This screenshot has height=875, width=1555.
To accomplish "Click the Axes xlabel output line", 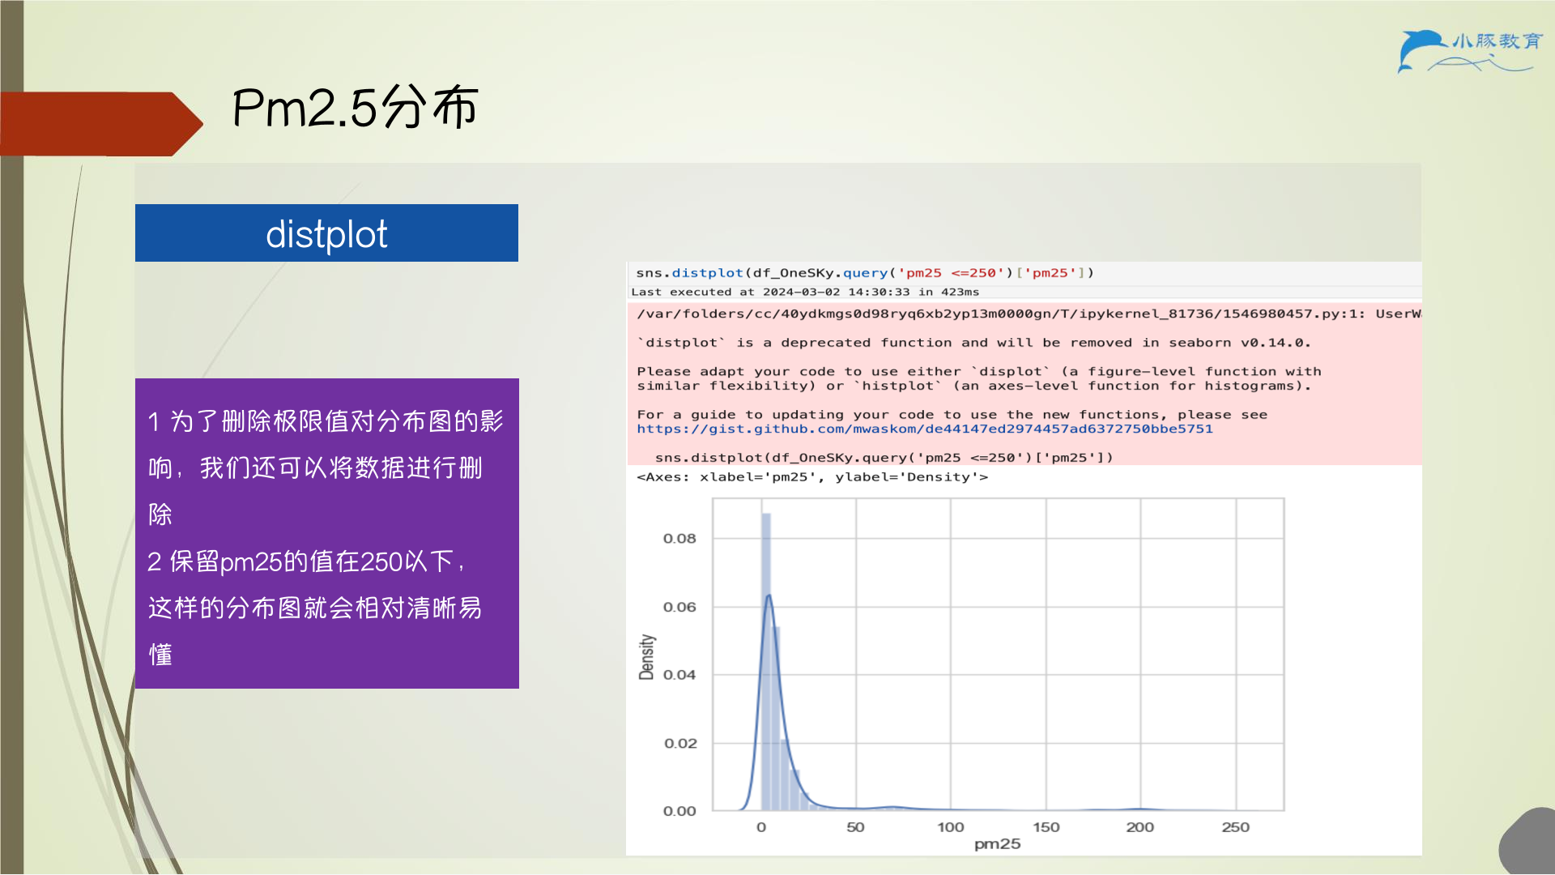I will [x=812, y=477].
